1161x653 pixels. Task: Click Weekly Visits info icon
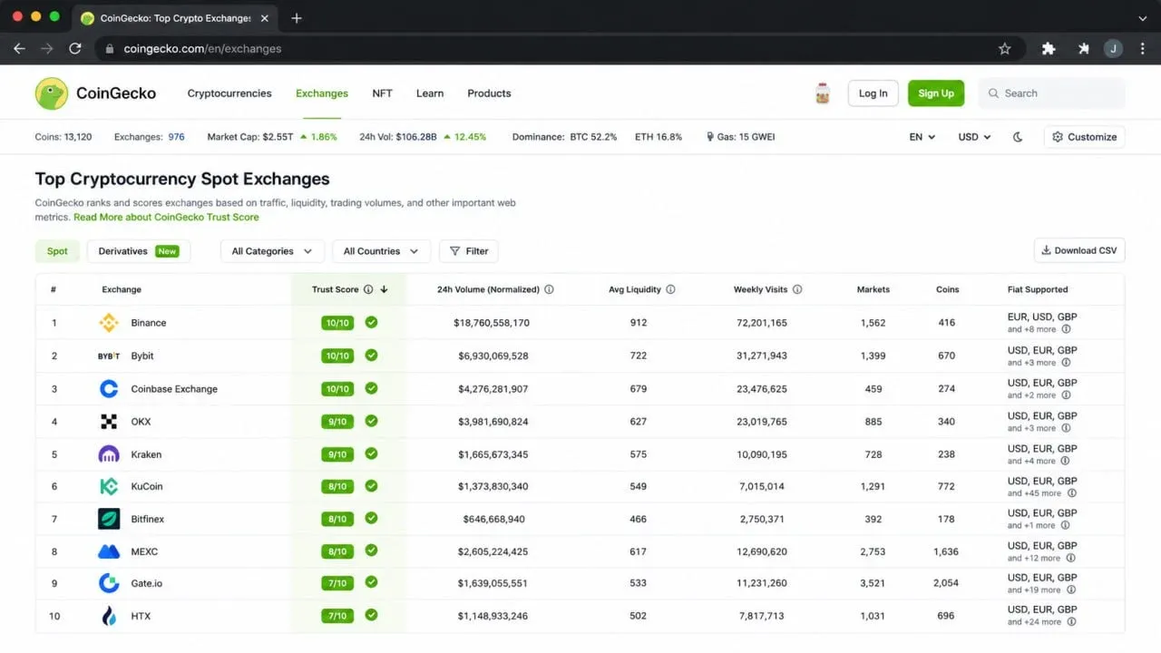797,290
